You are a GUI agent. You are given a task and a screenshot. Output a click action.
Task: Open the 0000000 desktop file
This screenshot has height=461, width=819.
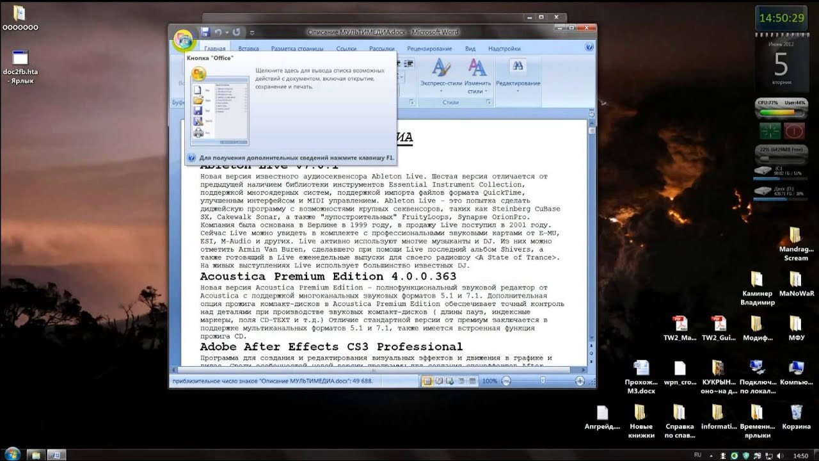20,19
